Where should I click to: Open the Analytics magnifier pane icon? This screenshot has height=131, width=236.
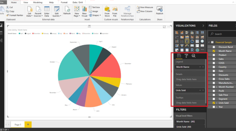[194, 56]
